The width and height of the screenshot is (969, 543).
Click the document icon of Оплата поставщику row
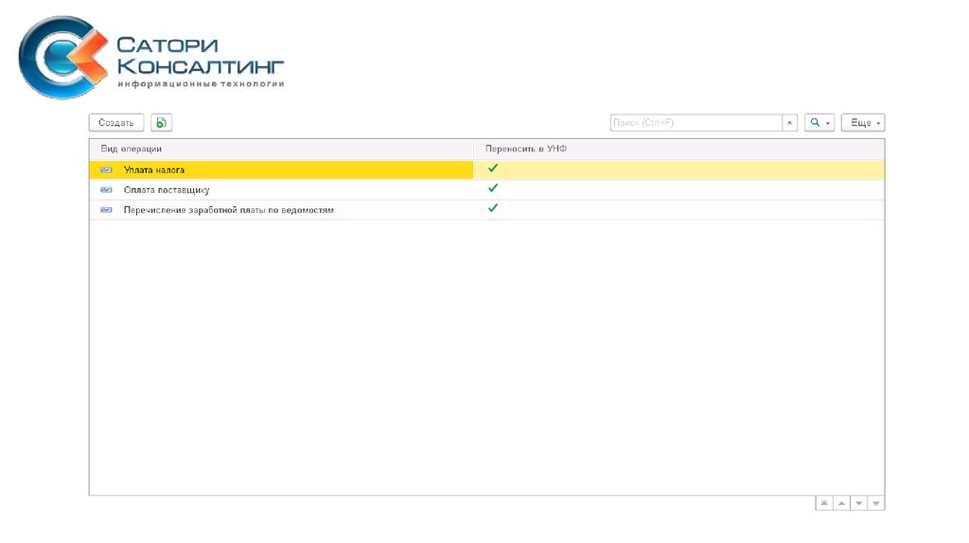coord(106,190)
